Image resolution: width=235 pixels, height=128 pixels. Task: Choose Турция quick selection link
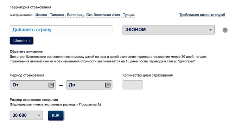129,15
